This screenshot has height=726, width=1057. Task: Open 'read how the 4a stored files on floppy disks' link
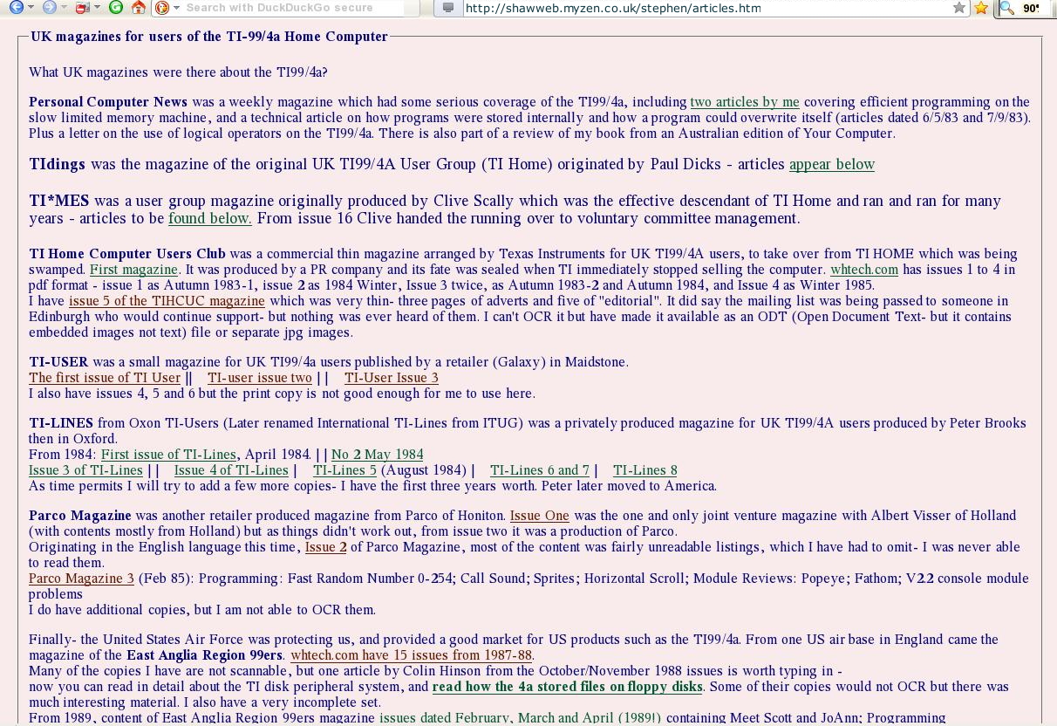click(567, 687)
